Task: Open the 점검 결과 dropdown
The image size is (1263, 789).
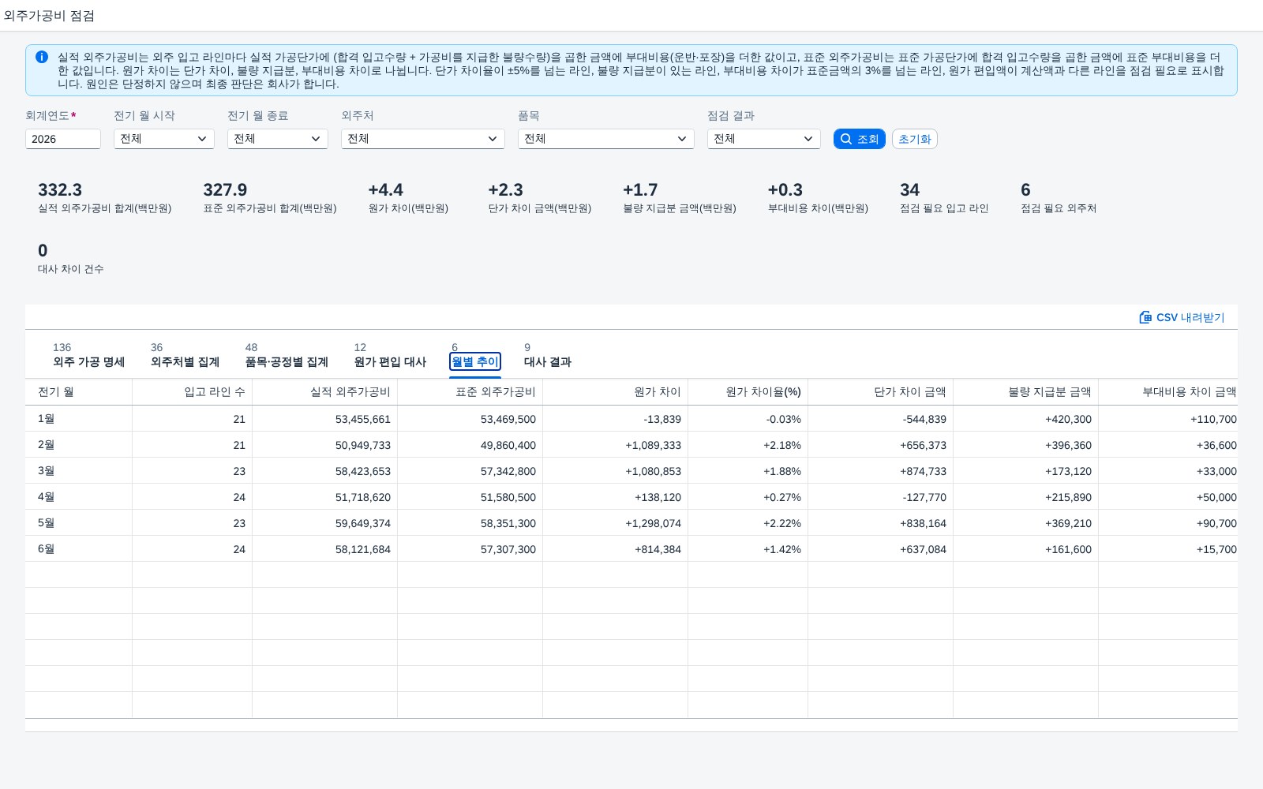Action: (x=764, y=139)
